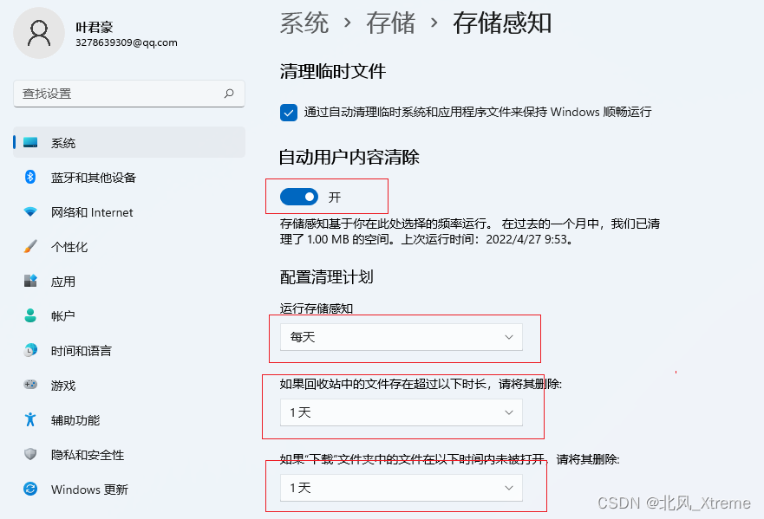Open 时间和语言 settings
This screenshot has width=764, height=519.
pyautogui.click(x=129, y=350)
